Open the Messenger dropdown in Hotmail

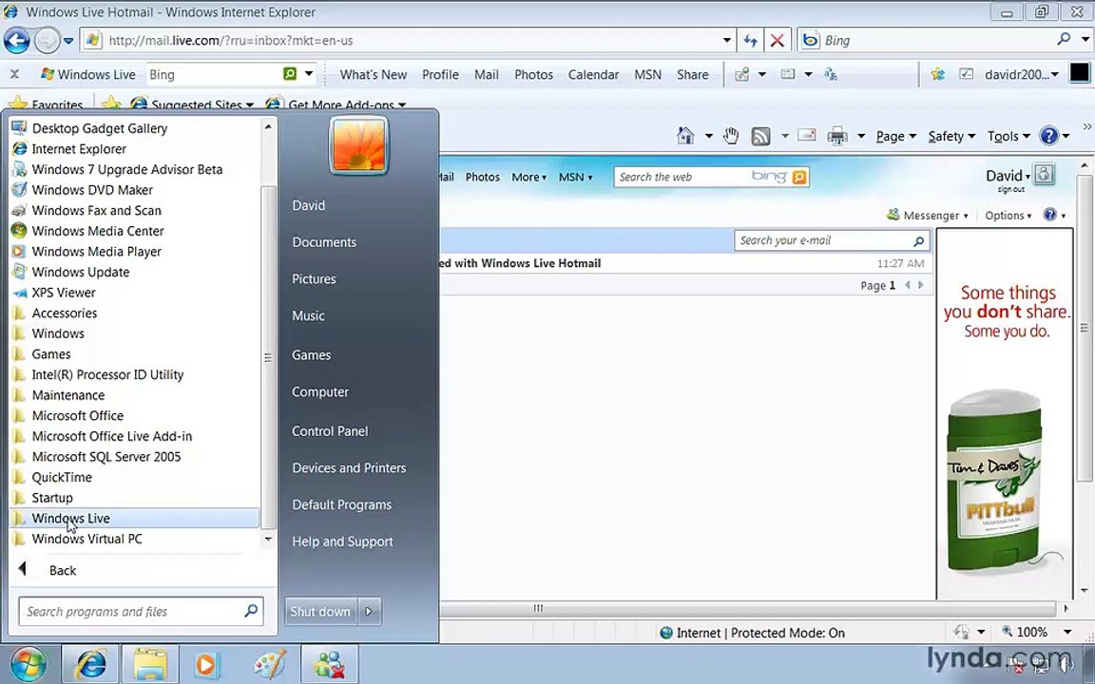[928, 216]
